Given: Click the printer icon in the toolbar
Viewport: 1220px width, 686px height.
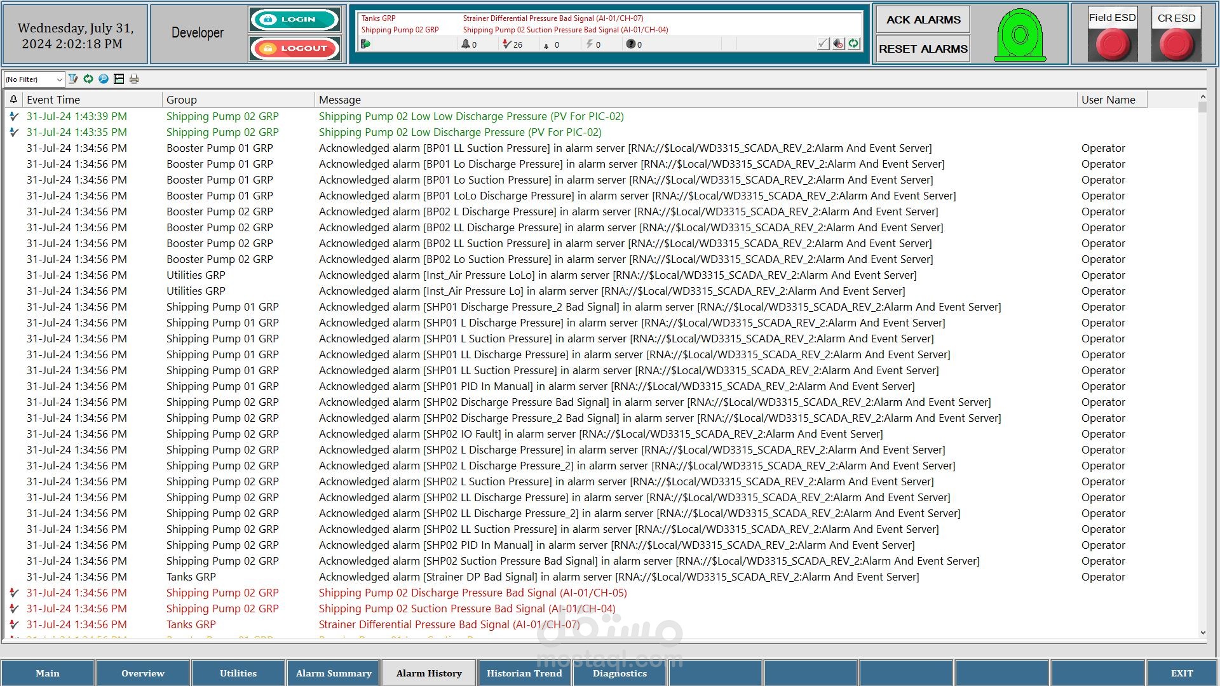Looking at the screenshot, I should click(134, 79).
